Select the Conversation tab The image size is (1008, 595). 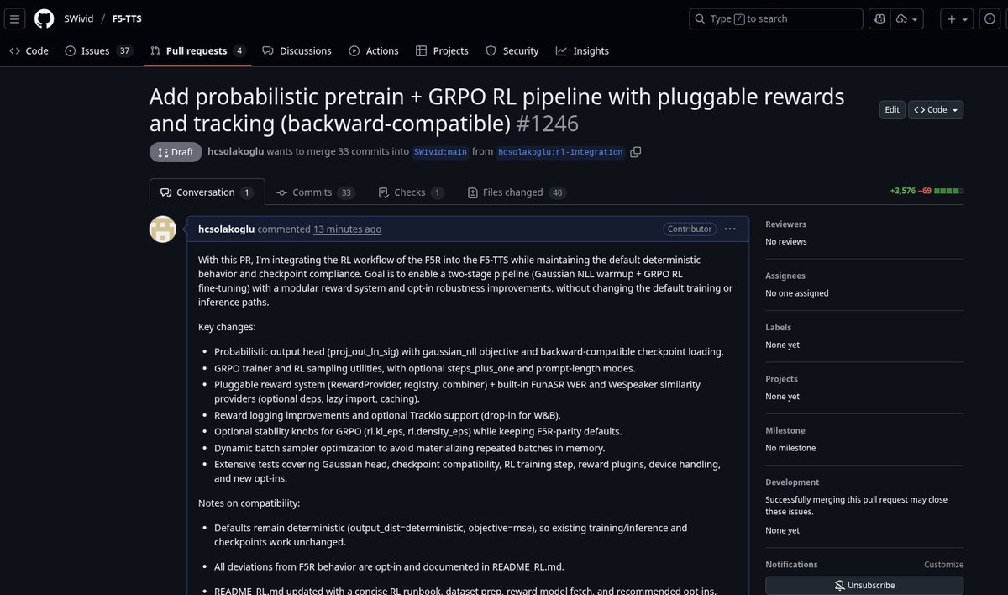tap(207, 192)
